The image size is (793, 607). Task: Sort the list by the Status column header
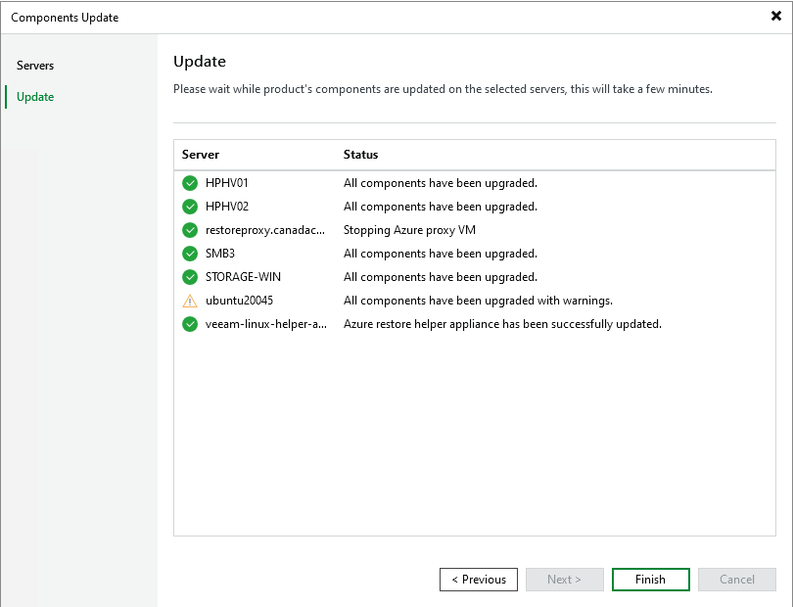pos(360,155)
